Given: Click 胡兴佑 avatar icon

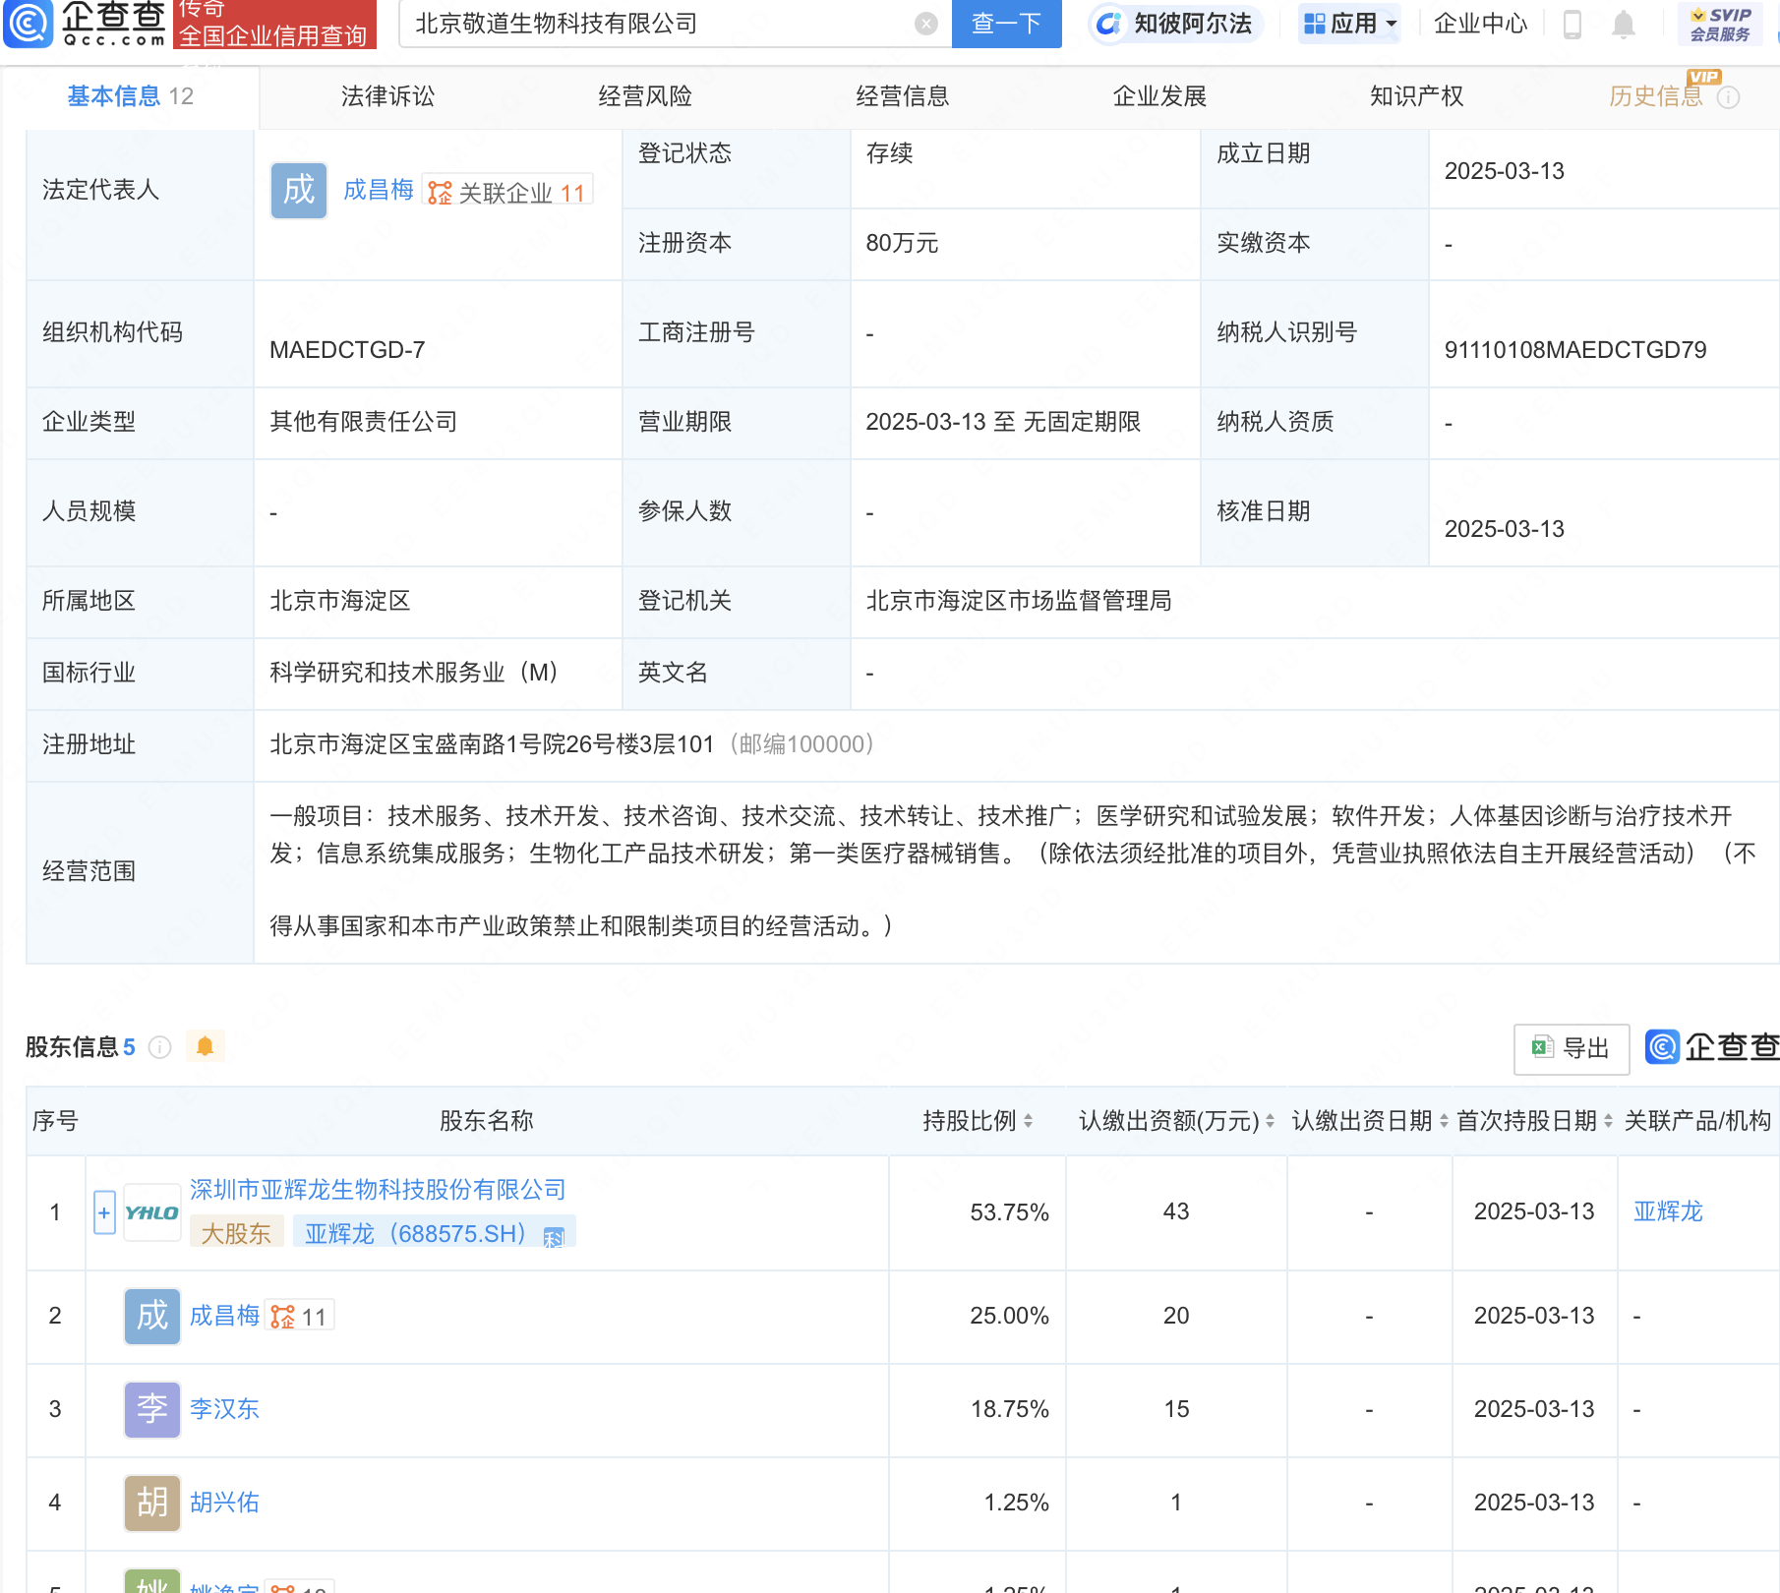Looking at the screenshot, I should 151,1503.
